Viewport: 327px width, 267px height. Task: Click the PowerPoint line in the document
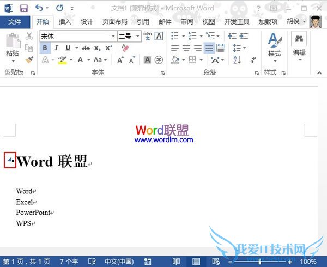(x=33, y=213)
